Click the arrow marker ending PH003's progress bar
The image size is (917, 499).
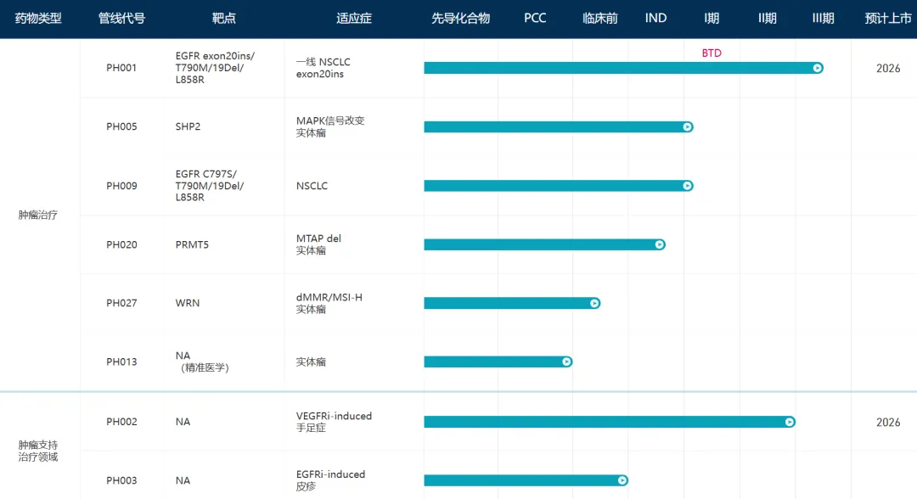tap(622, 480)
